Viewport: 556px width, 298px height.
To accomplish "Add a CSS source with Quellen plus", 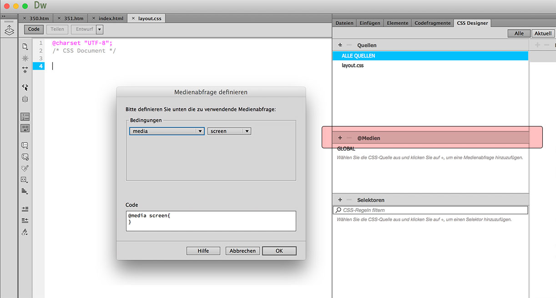I will pyautogui.click(x=340, y=45).
